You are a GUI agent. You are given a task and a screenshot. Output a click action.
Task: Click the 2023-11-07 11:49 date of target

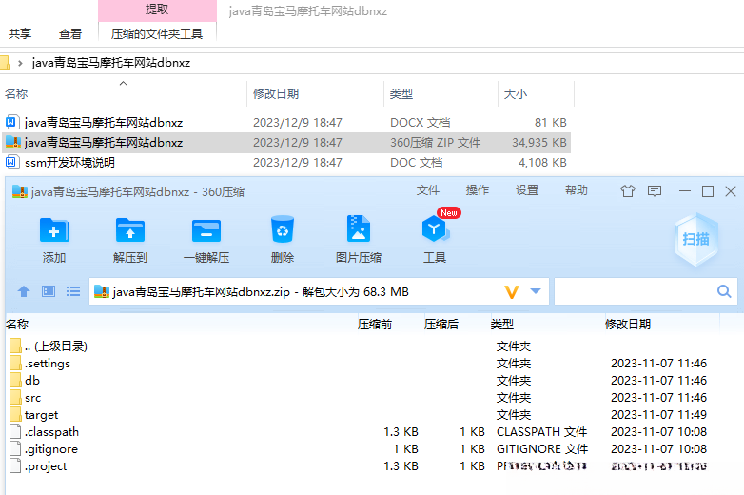point(658,415)
